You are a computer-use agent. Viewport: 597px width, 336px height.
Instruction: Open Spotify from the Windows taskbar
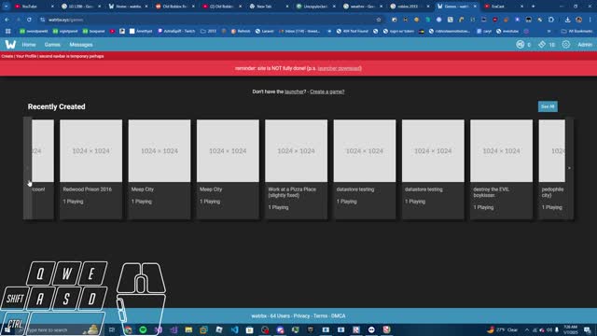(x=143, y=329)
